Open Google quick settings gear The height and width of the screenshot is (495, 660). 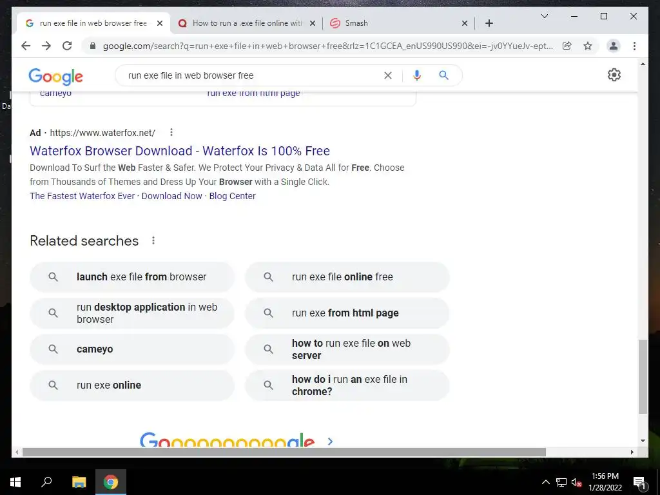click(x=614, y=75)
